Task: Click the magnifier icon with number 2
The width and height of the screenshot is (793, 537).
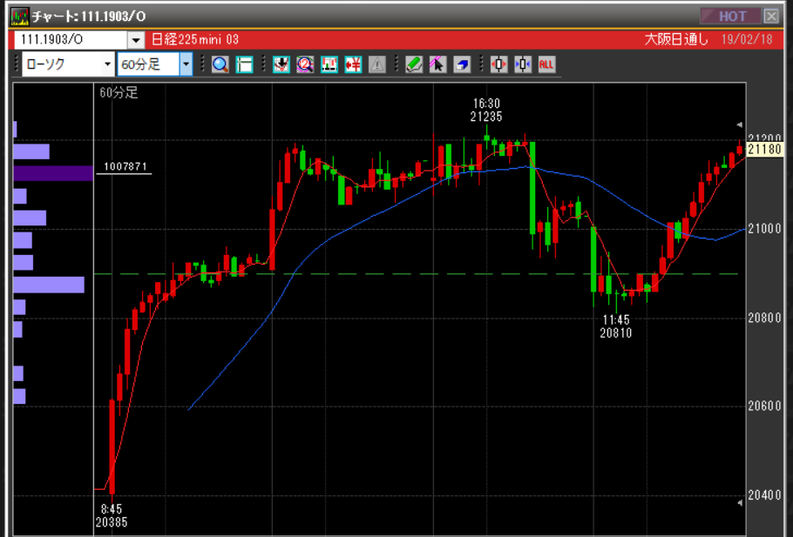Action: point(305,64)
